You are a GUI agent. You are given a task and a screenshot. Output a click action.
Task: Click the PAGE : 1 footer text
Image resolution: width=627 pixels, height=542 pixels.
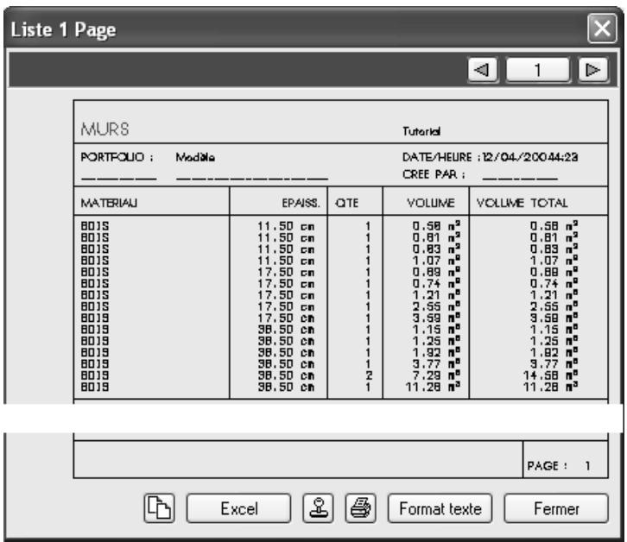coord(559,466)
